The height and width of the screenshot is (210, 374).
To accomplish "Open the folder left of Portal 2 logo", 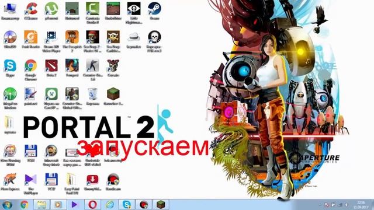I will 10,123.
